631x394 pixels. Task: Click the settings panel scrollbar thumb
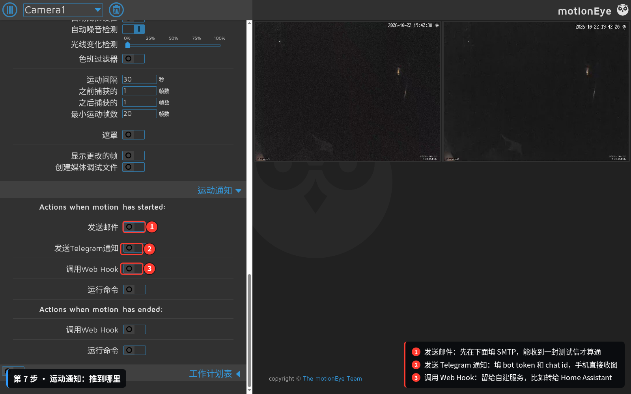pos(249,330)
